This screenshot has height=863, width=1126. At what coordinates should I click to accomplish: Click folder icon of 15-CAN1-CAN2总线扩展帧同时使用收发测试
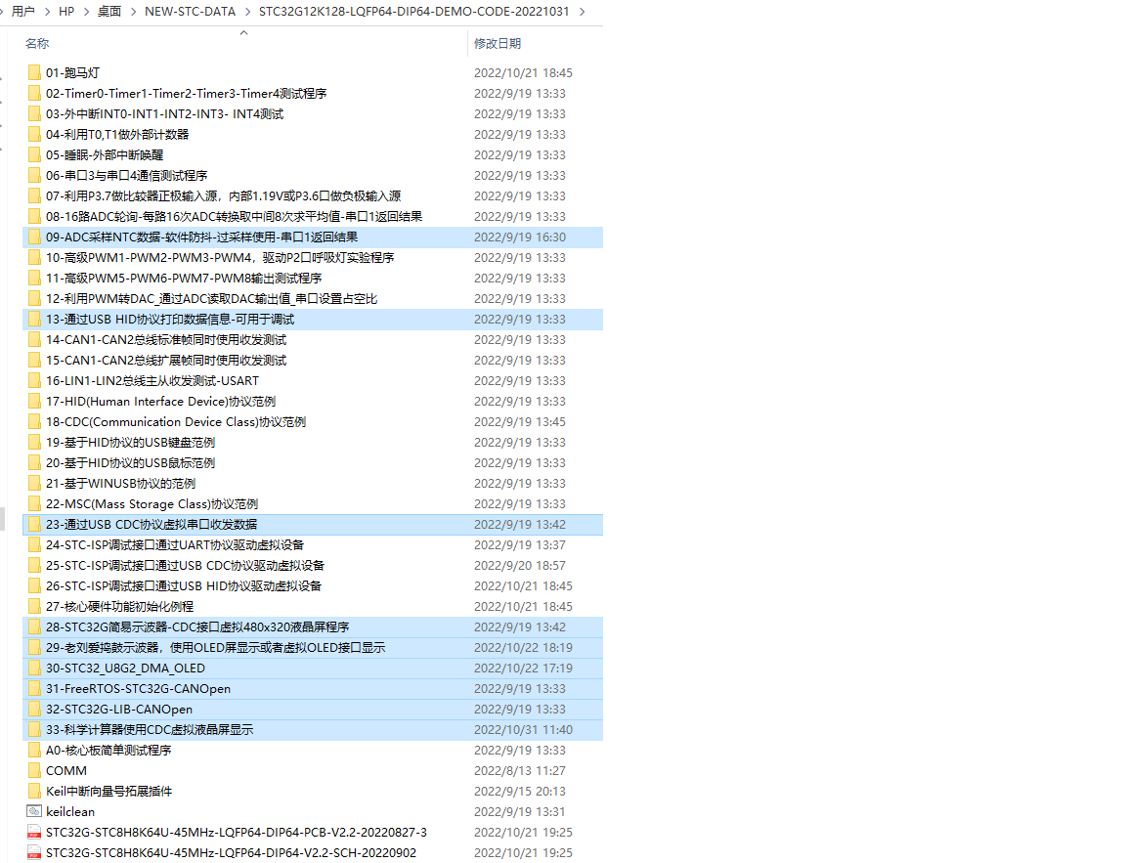(34, 360)
